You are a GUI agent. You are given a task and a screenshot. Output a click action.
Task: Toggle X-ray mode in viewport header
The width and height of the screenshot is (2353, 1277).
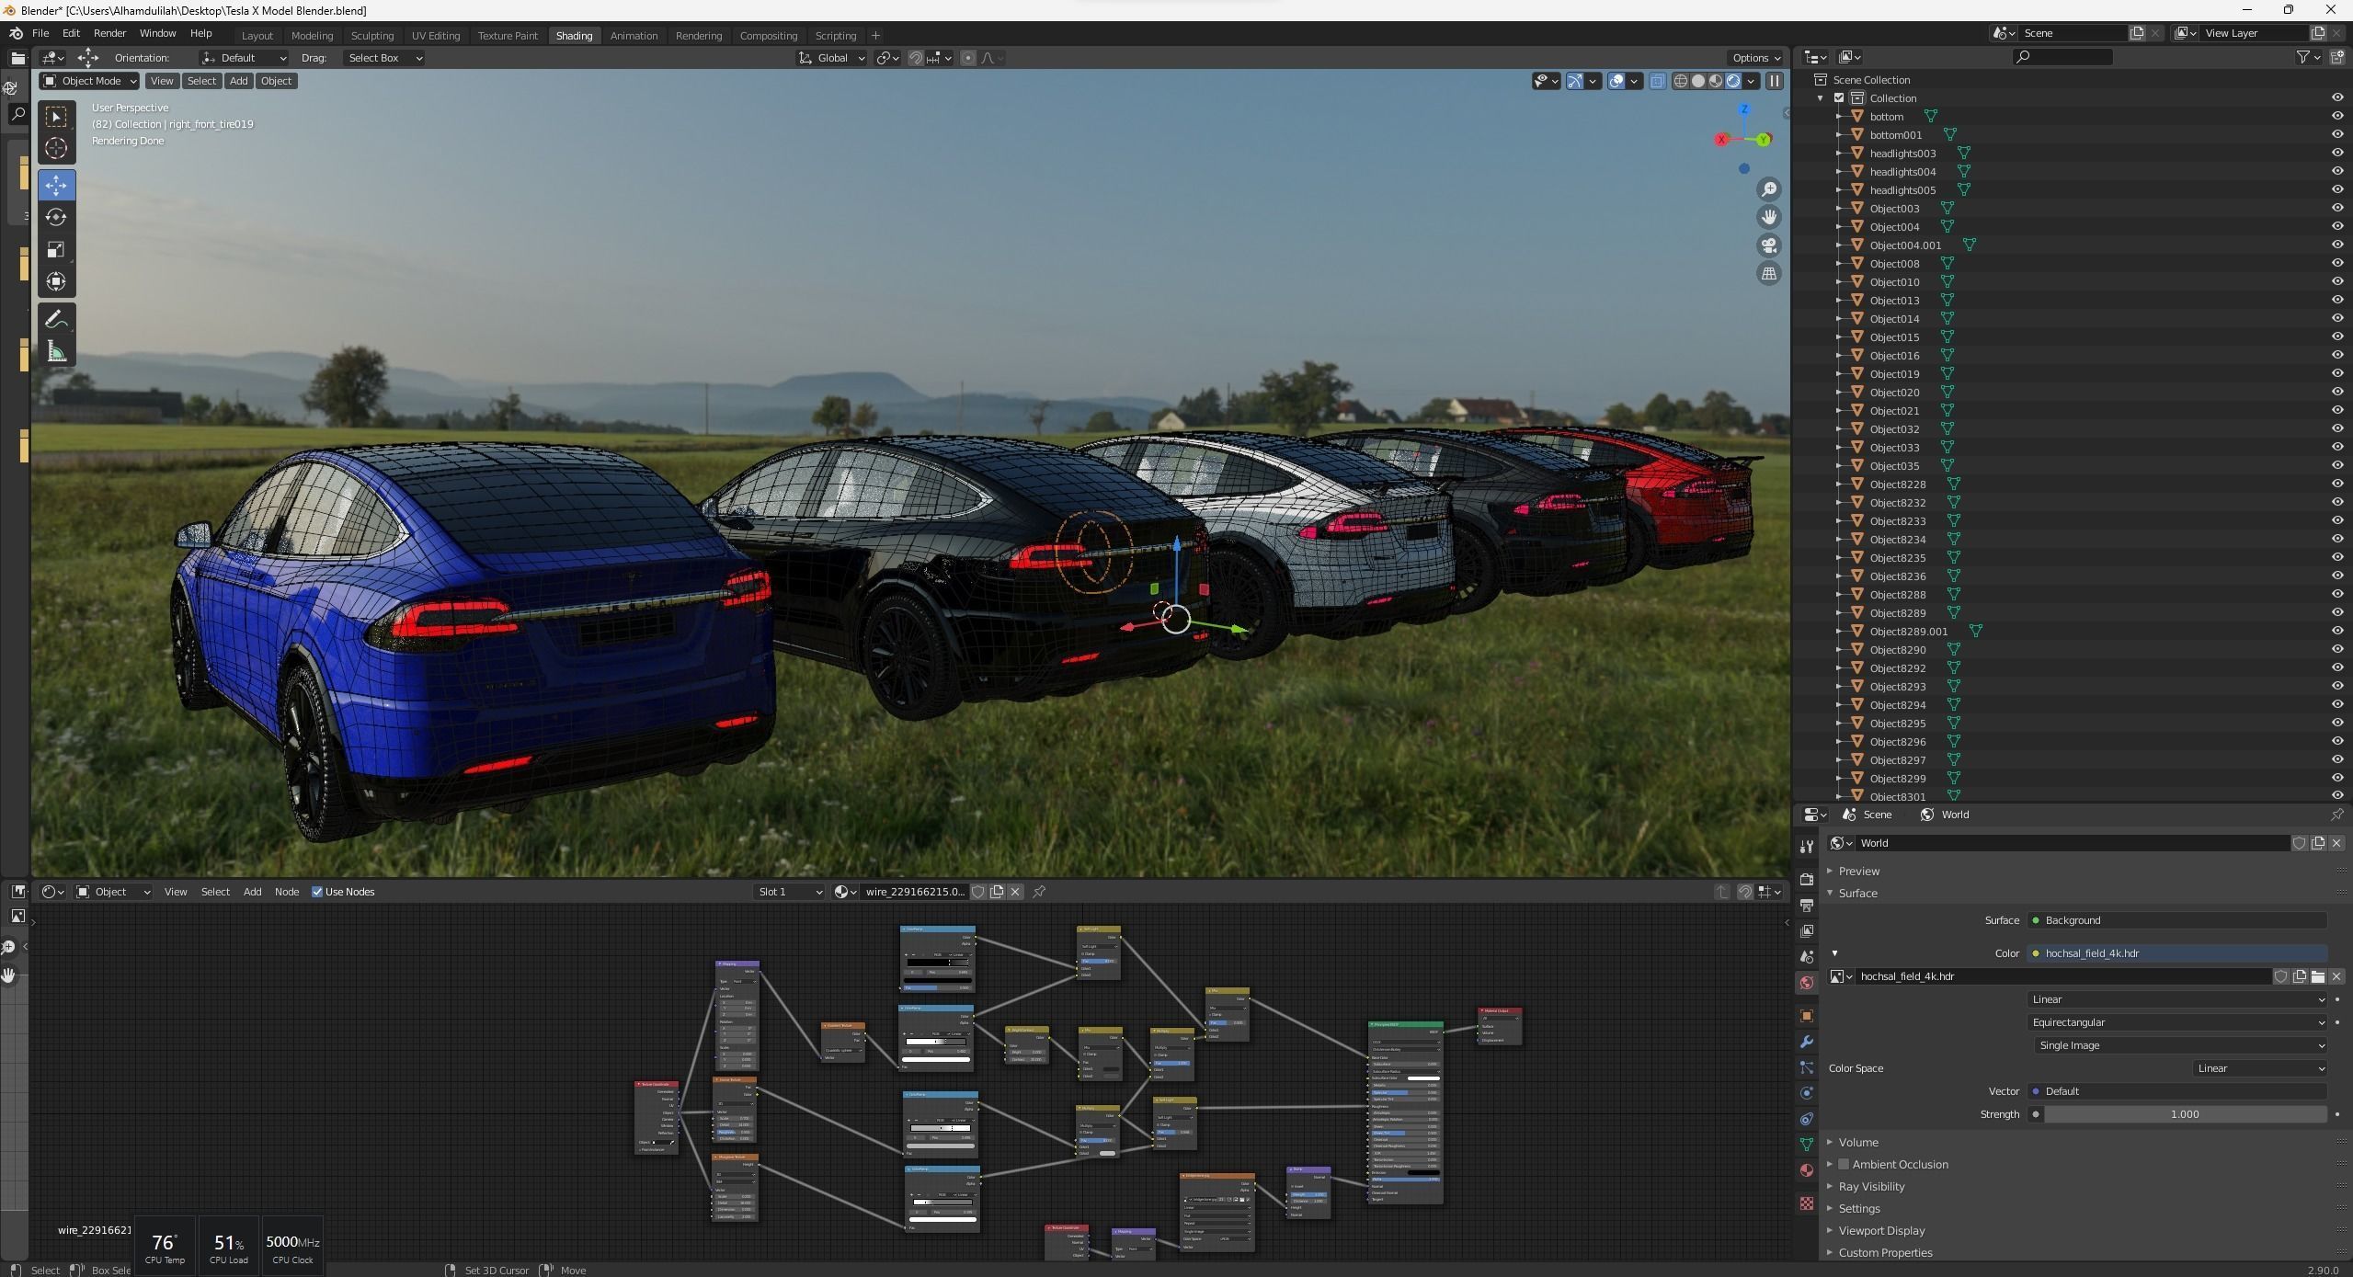1657,81
